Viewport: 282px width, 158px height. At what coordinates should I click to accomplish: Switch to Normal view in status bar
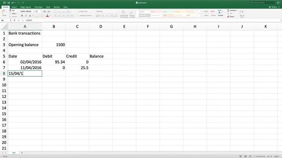[241, 156]
